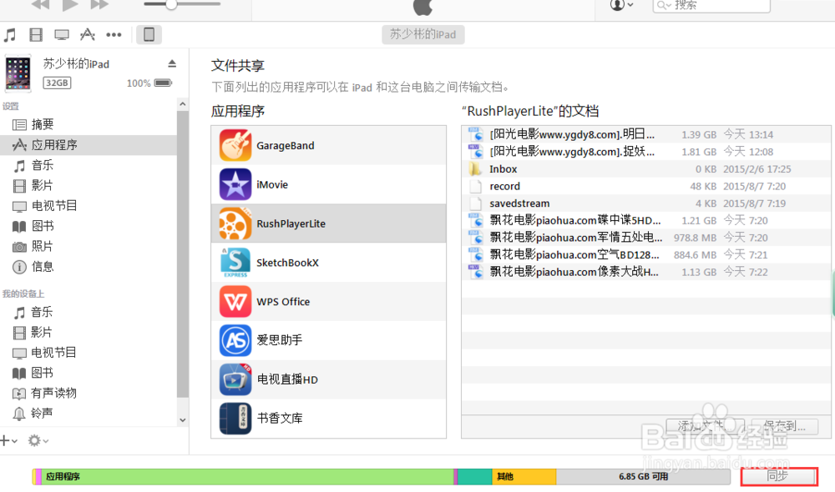Open the gear settings dropdown in sidebar footer
This screenshot has width=835, height=492.
[x=38, y=440]
